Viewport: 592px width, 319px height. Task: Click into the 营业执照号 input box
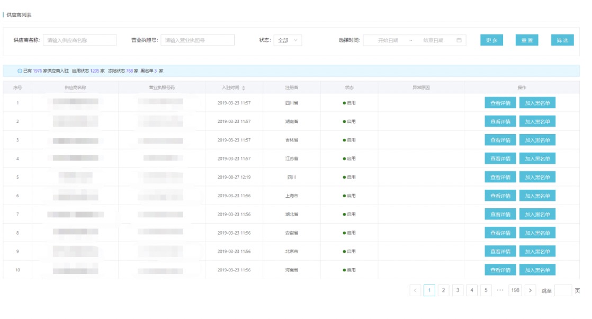(198, 40)
